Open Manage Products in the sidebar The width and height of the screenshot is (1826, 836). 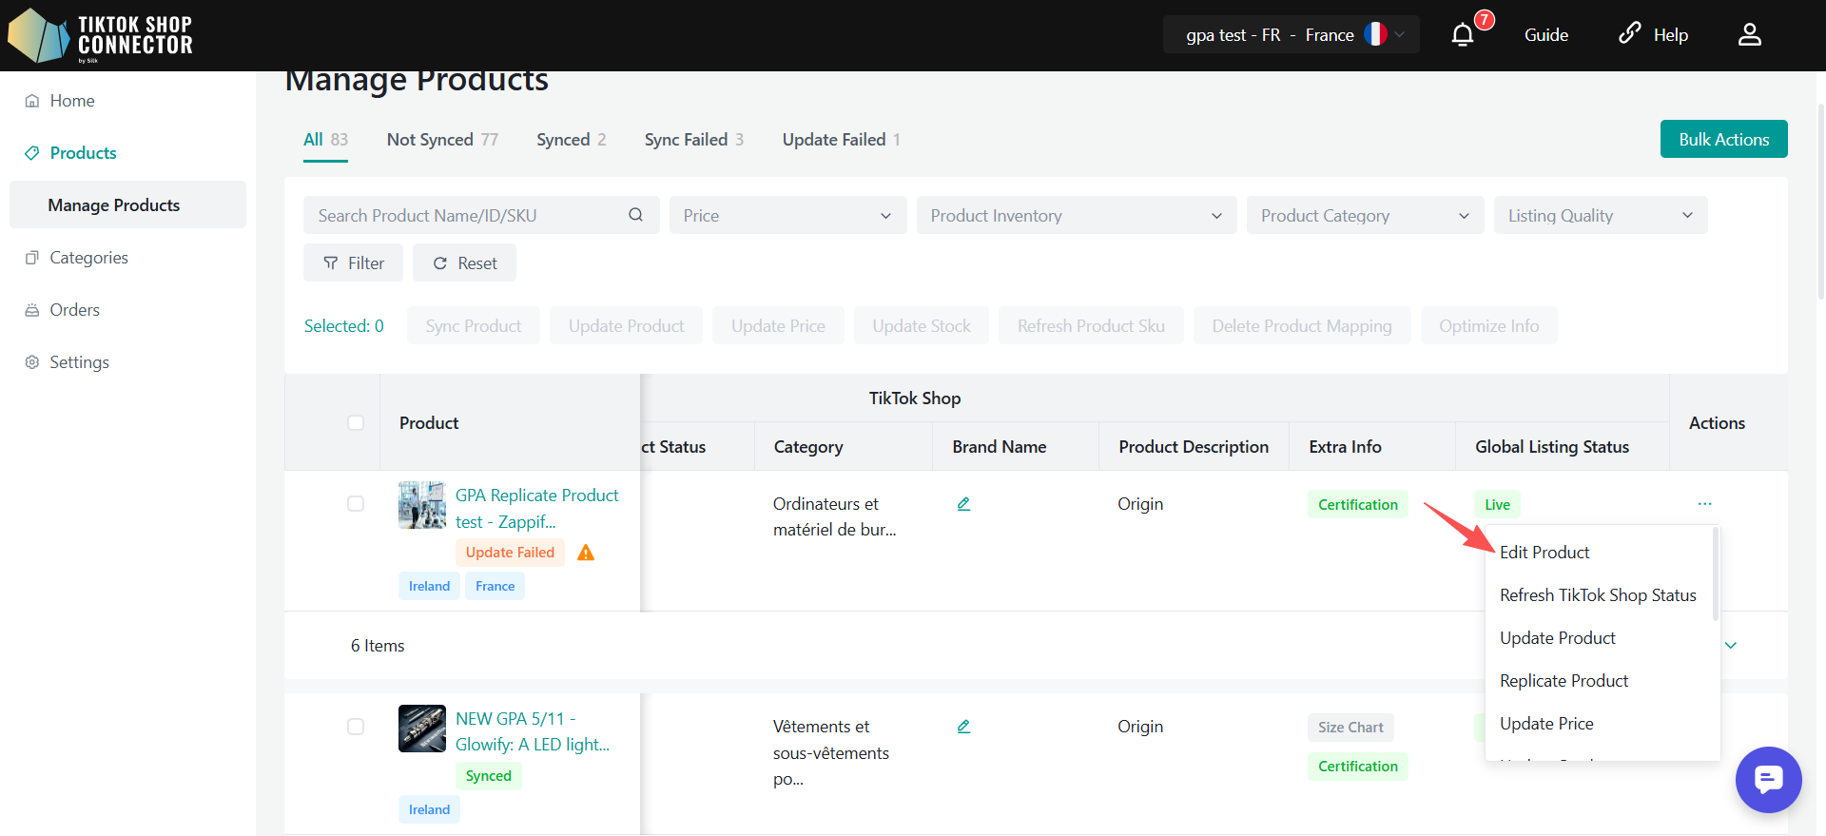click(127, 204)
